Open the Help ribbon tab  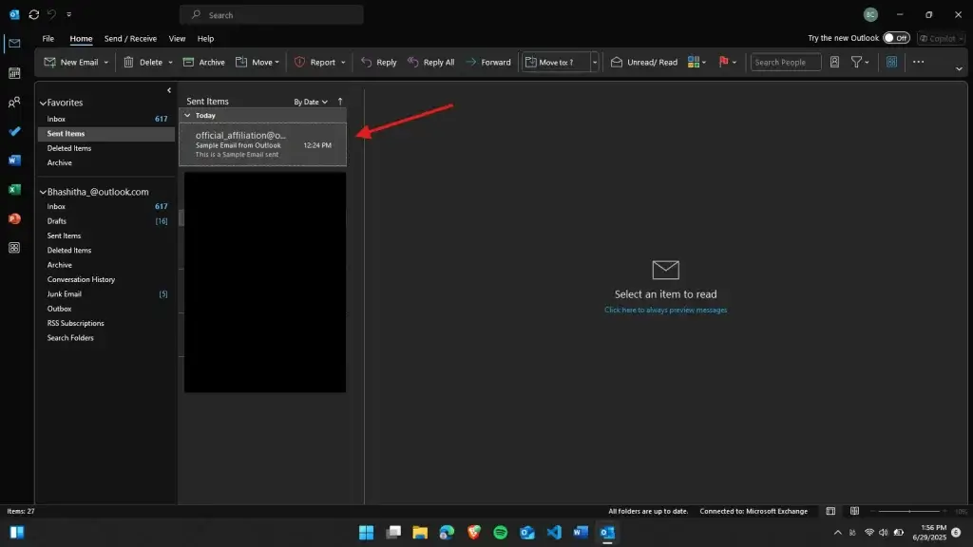coord(205,38)
